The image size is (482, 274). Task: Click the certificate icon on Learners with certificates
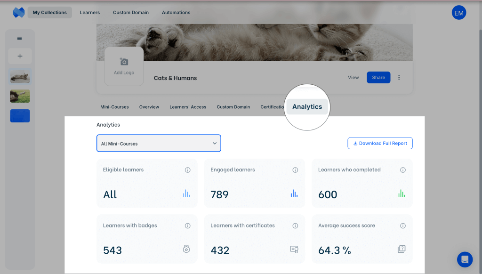click(x=294, y=249)
